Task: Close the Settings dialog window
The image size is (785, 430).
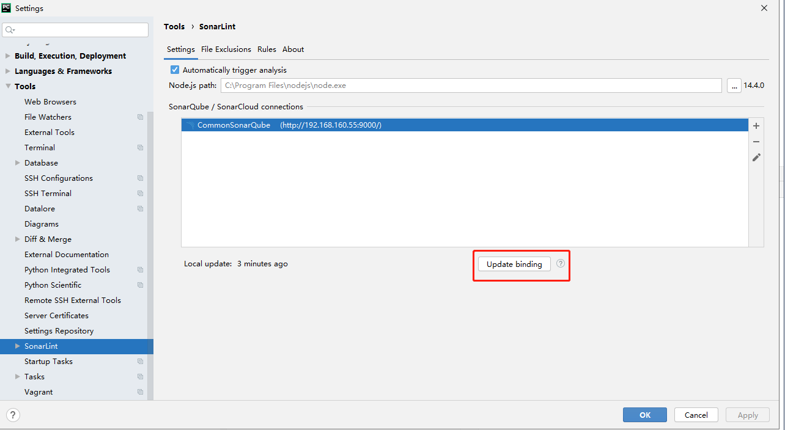Action: [764, 8]
